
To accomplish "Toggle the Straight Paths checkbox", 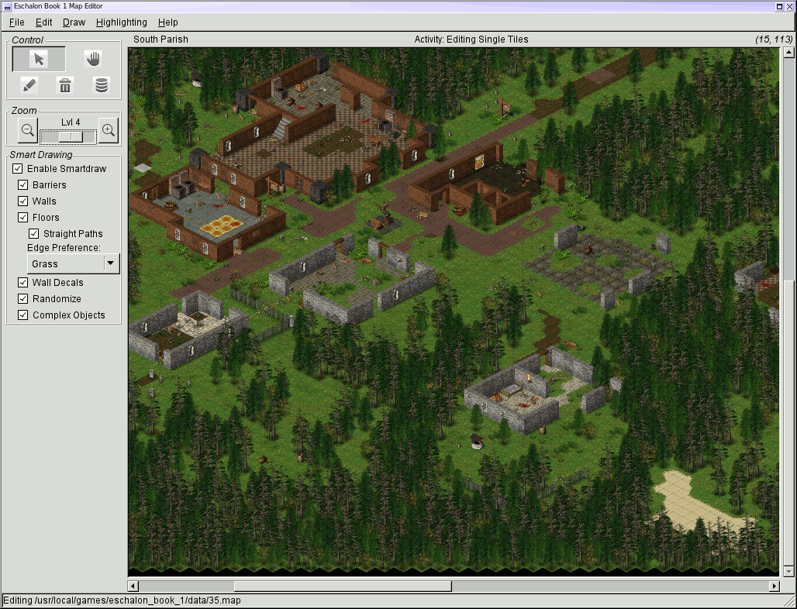I will (34, 234).
